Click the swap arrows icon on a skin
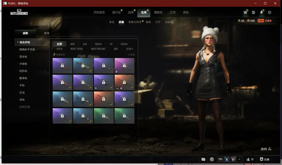 tap(96, 88)
